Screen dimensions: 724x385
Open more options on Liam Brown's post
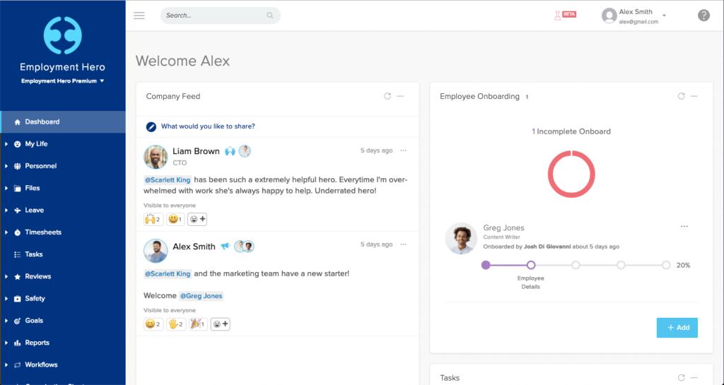[x=404, y=150]
